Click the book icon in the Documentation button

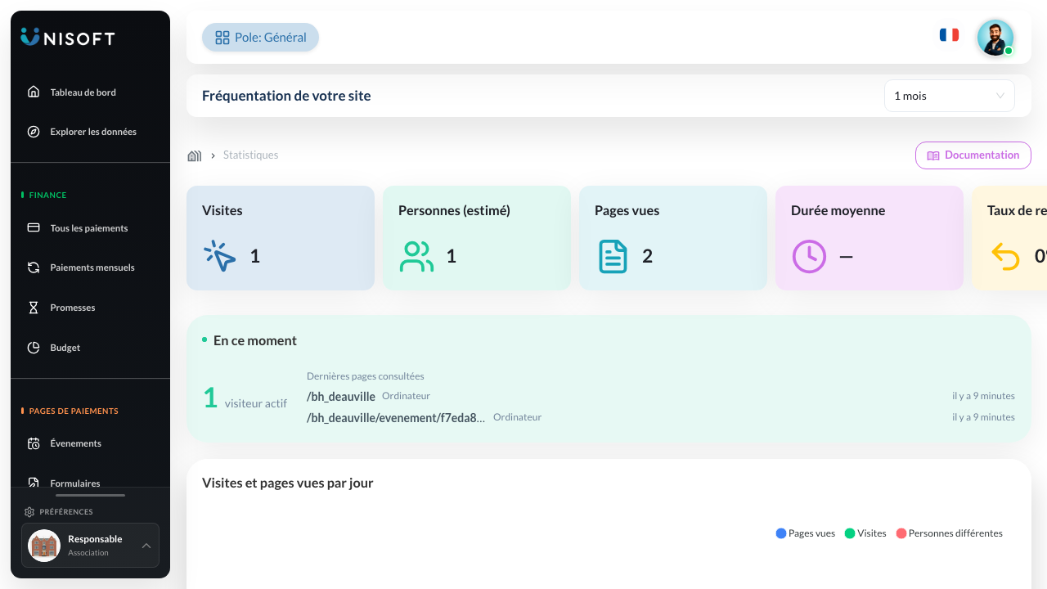coord(933,155)
